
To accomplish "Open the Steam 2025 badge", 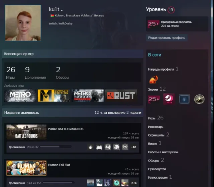I will coord(169,99).
